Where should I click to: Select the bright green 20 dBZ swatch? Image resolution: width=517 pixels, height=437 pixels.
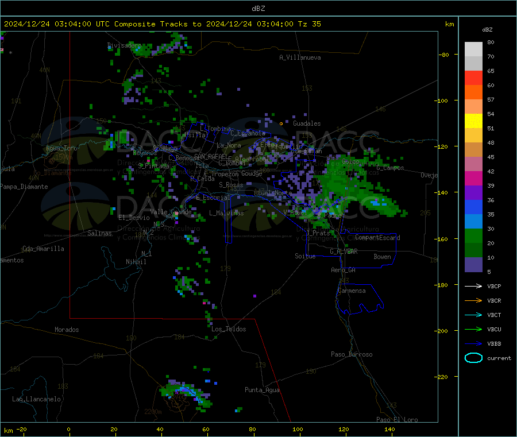pos(473,235)
